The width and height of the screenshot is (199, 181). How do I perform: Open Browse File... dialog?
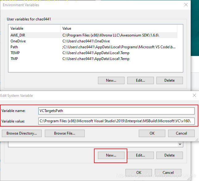click(65, 133)
